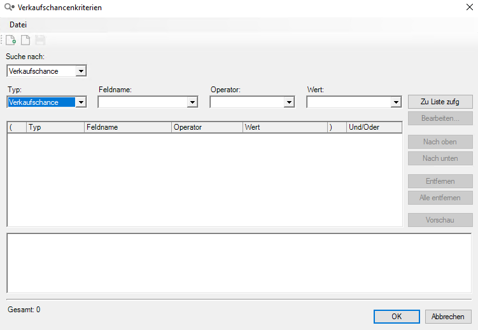Click the Nach unten button
478x330 pixels.
pos(440,158)
